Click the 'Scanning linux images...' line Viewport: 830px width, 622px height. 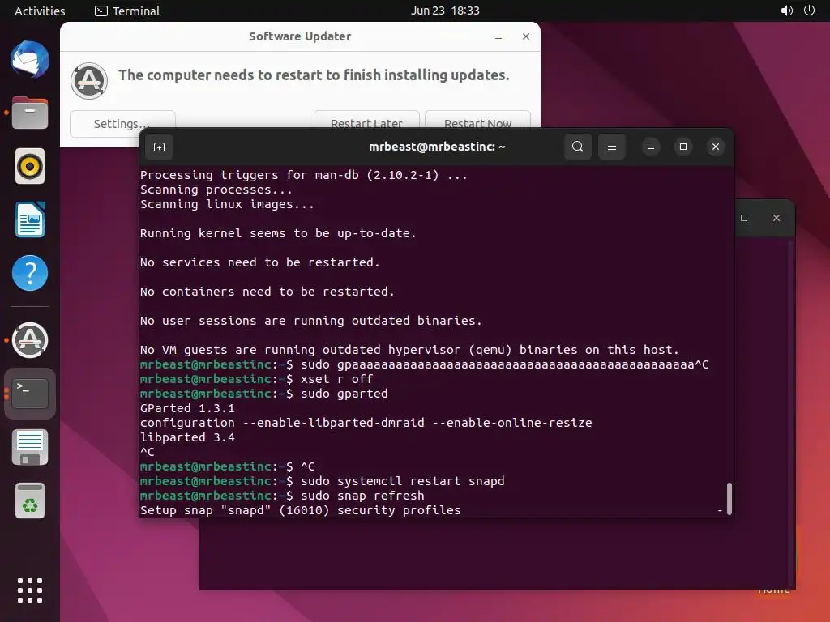pos(227,204)
